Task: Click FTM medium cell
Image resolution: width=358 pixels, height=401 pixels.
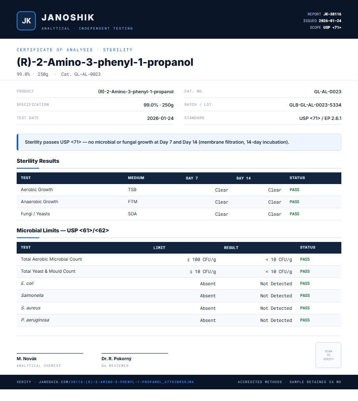Action: pos(132,202)
